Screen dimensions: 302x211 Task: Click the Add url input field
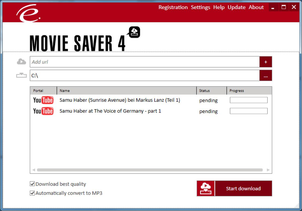click(x=143, y=62)
